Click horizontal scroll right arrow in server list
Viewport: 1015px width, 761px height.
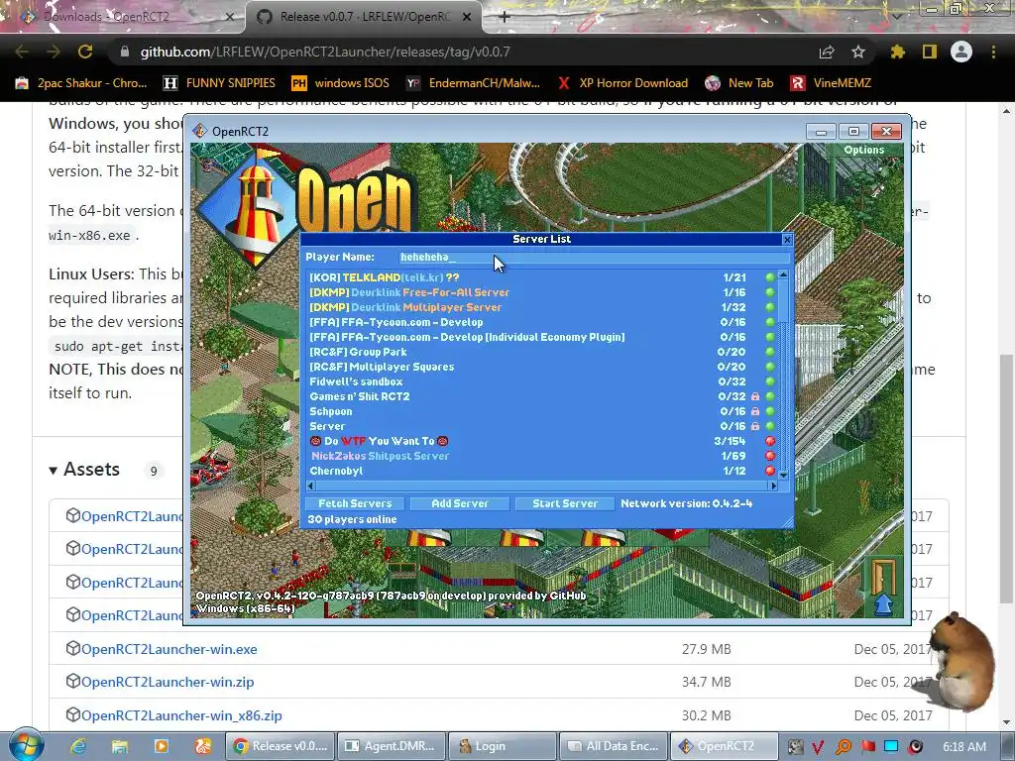773,486
